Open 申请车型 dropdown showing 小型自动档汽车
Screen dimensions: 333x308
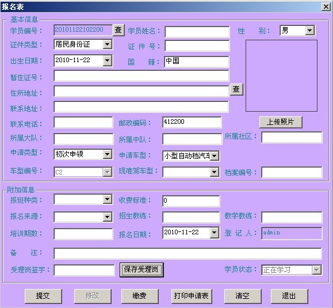point(215,156)
